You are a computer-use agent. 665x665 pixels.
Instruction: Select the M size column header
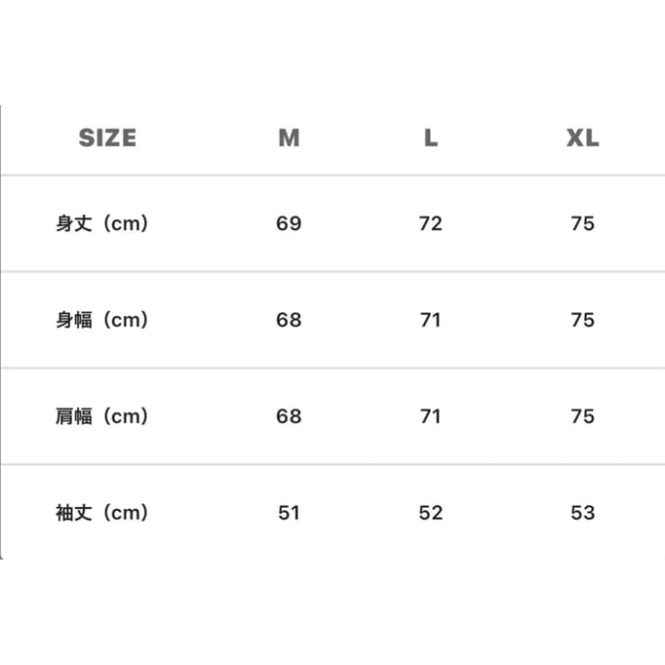tap(289, 137)
